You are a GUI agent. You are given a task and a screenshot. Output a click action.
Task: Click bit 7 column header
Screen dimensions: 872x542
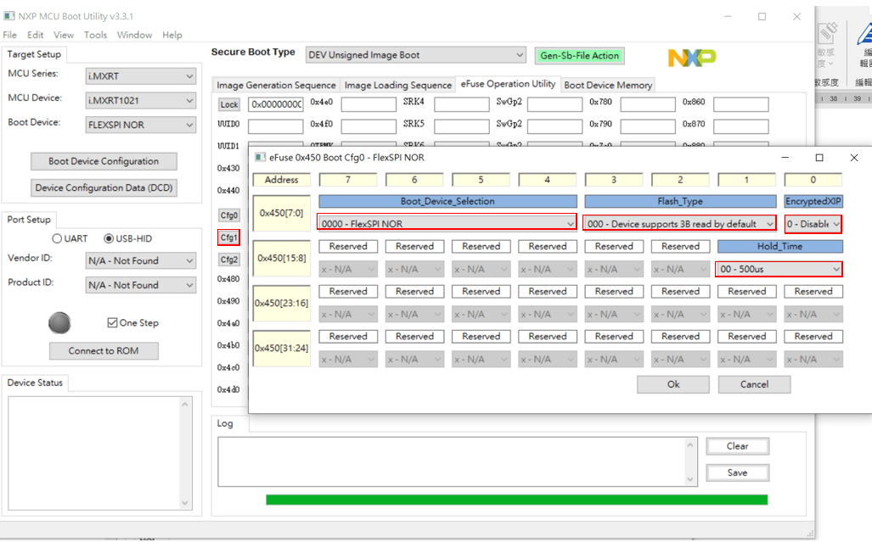348,180
